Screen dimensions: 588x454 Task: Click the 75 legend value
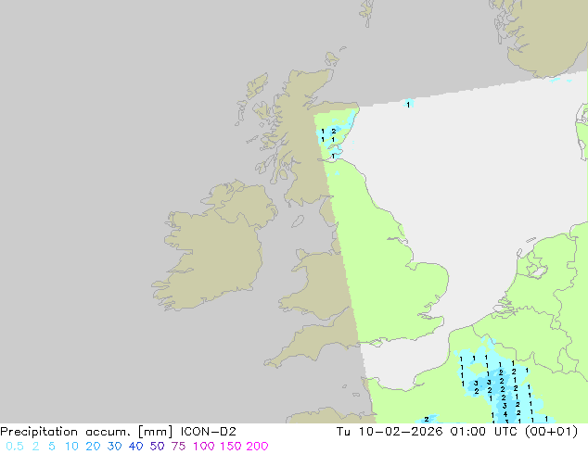pos(178,447)
